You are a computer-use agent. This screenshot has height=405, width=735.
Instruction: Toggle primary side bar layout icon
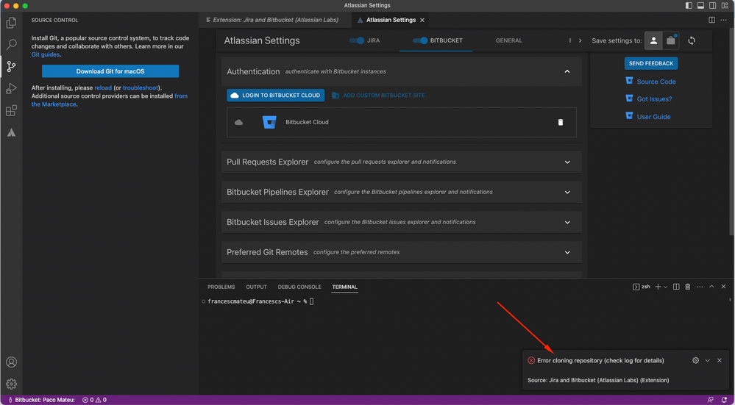point(689,6)
